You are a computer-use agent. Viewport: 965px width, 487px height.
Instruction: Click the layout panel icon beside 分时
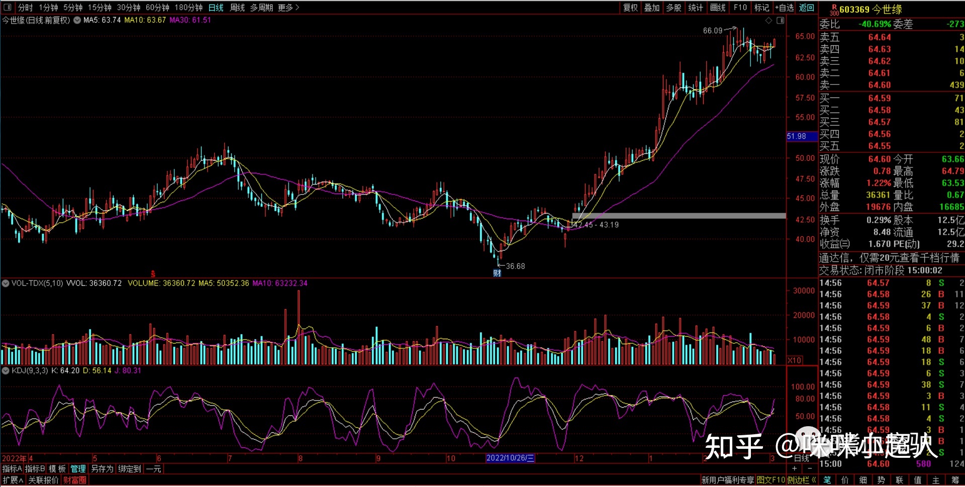tap(8, 8)
